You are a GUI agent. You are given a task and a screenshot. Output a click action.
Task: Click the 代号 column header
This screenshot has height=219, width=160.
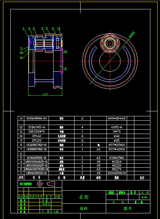37,178
